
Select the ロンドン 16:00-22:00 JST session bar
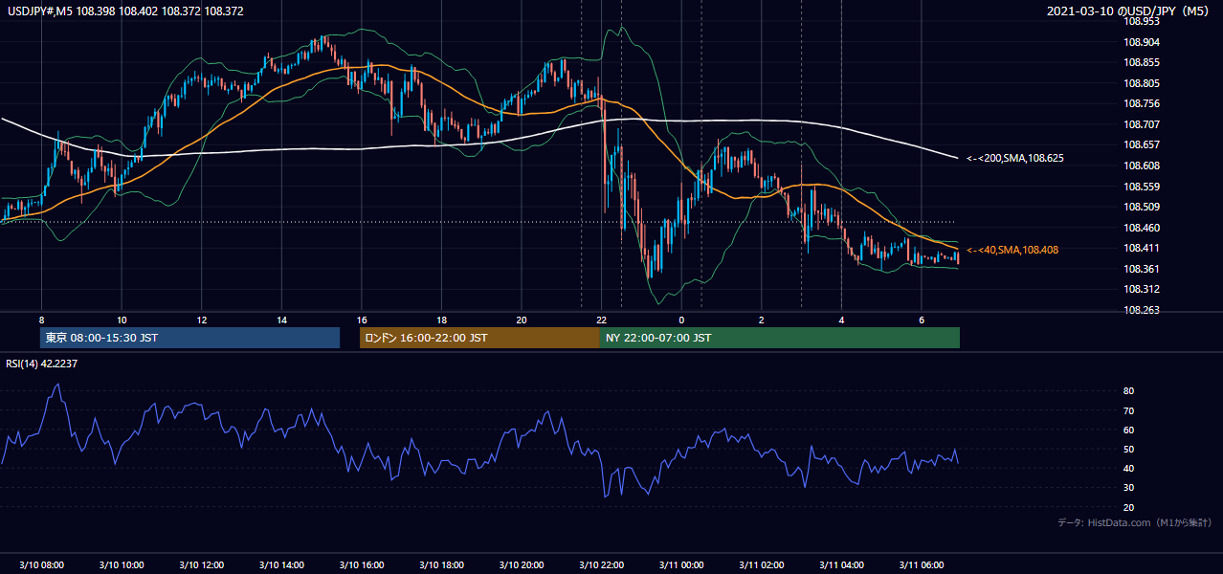point(479,338)
